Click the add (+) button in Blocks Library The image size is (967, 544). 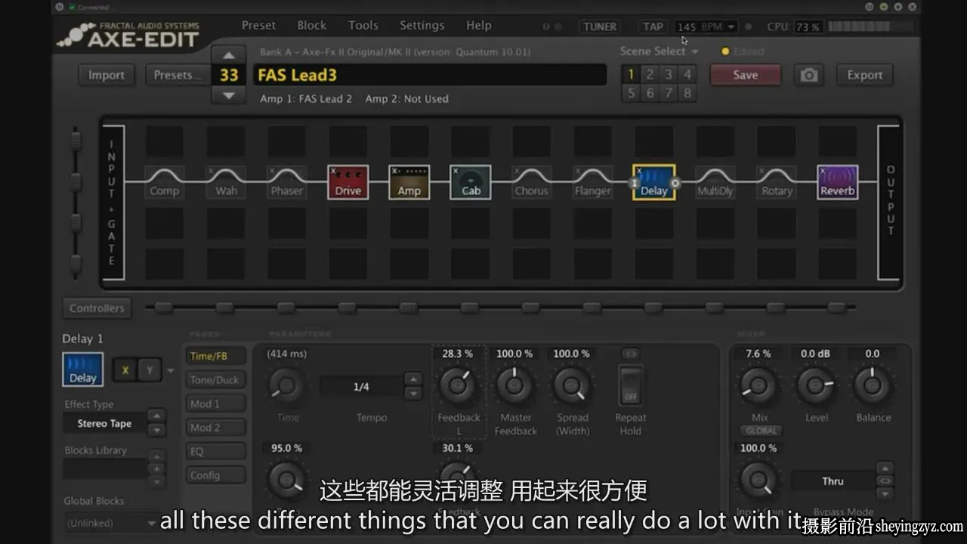[157, 468]
